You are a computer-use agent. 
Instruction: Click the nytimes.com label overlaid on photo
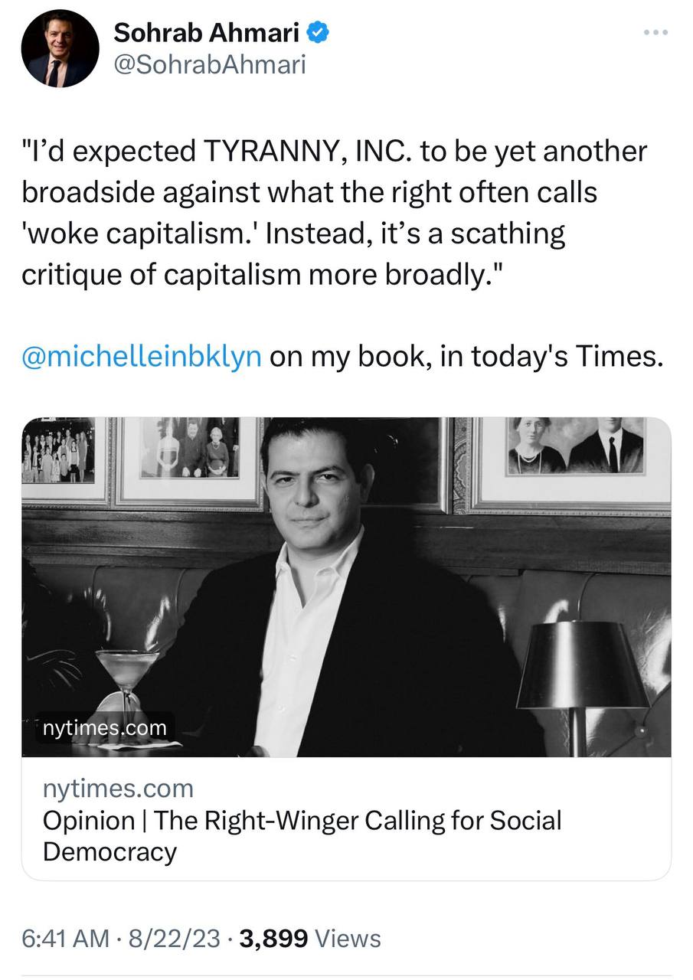[x=104, y=728]
